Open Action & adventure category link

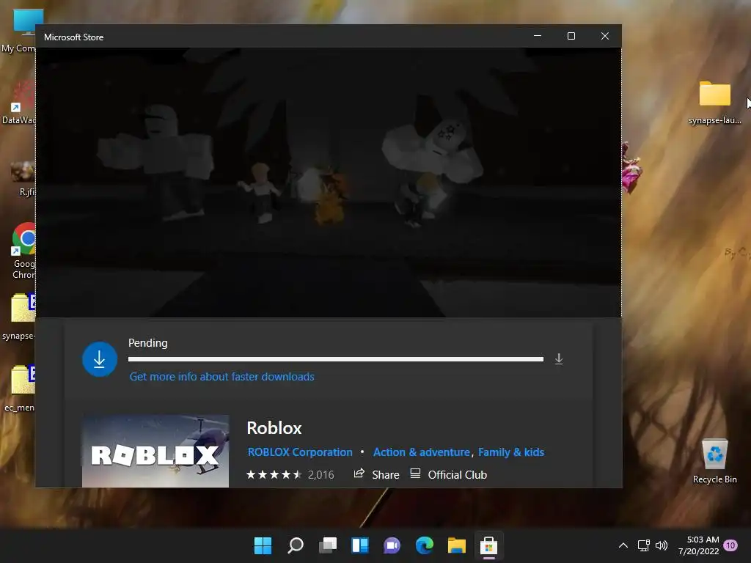click(422, 452)
